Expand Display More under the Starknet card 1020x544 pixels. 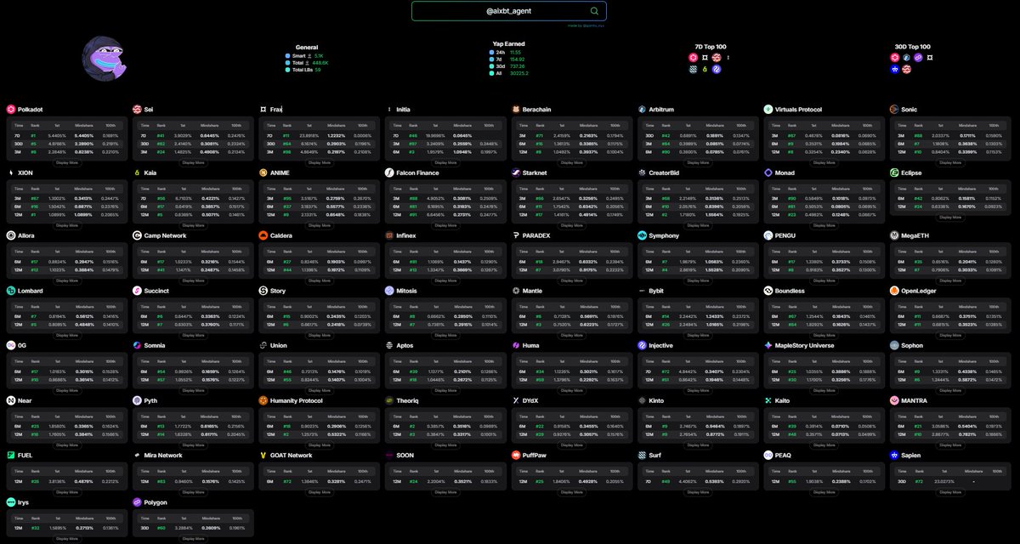click(572, 225)
